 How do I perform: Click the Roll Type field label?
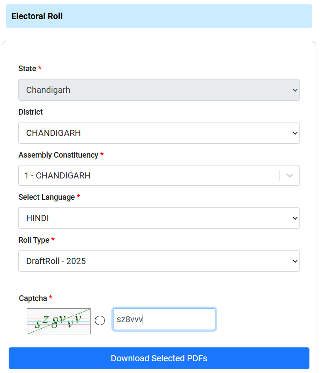click(34, 240)
